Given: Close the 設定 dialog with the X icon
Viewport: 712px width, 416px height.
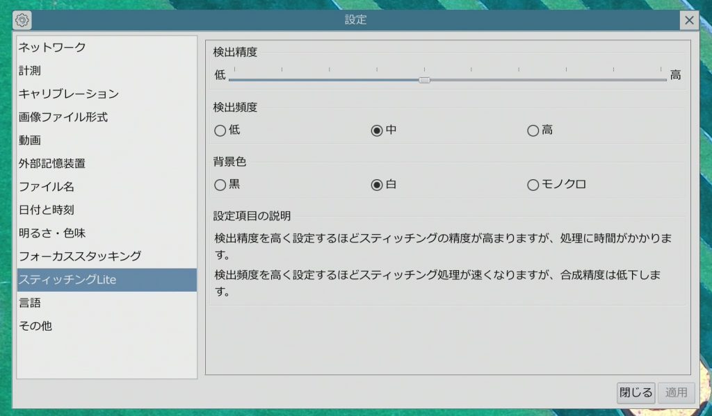Looking at the screenshot, I should pos(689,20).
